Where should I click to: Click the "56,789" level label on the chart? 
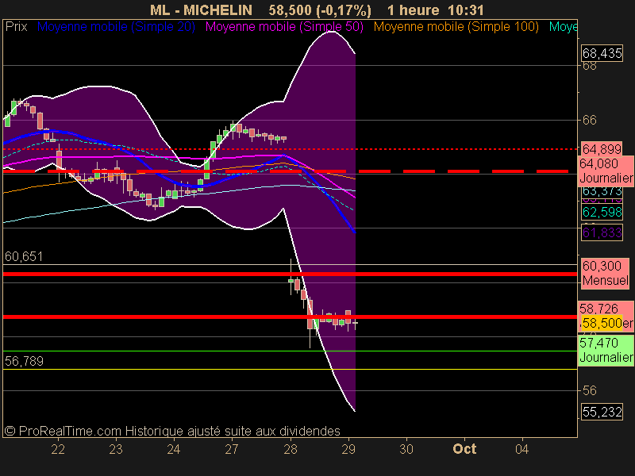pyautogui.click(x=24, y=361)
